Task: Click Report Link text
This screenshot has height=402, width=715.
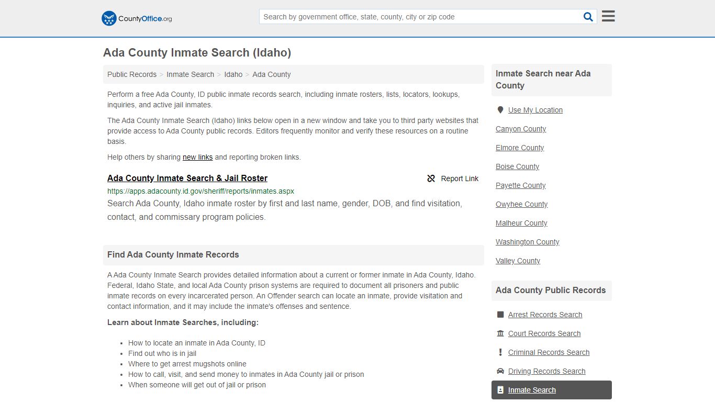Action: (460, 178)
